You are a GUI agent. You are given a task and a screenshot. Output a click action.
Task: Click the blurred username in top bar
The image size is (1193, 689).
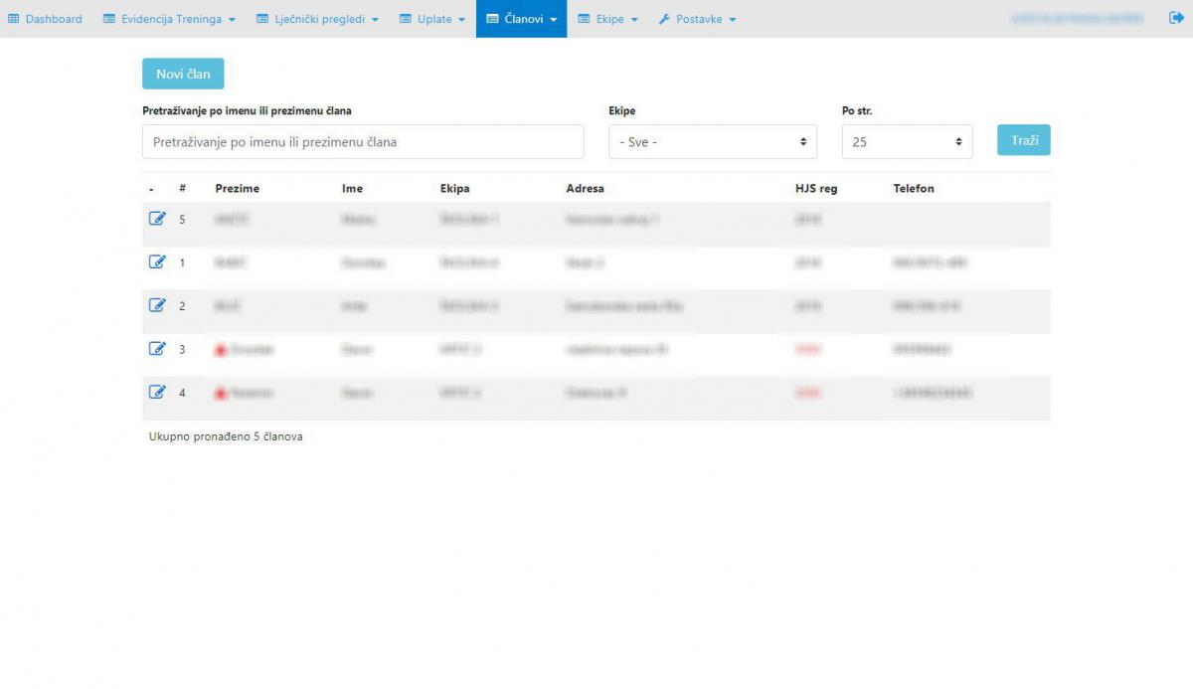[x=1076, y=19]
